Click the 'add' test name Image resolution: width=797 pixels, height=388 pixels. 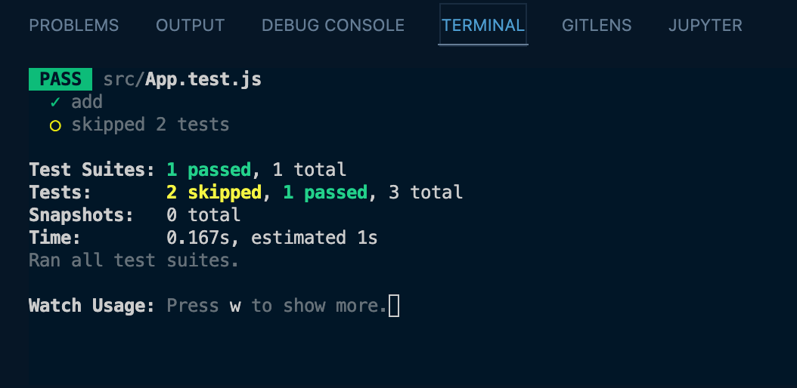coord(87,102)
